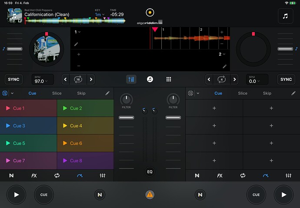Image resolution: width=300 pixels, height=208 pixels.
Task: Open left deck Neural Mix tool icon
Action: click(x=11, y=175)
